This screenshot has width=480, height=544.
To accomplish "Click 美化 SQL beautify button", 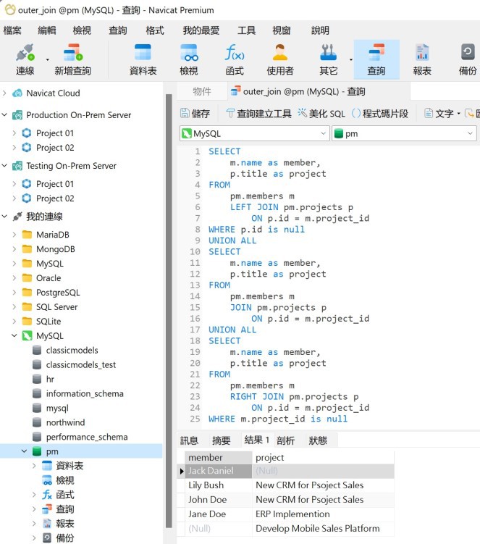I will point(321,114).
